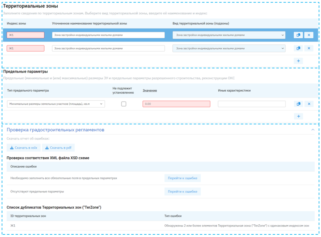
Task: Add a new territorial zone row
Action: (x=298, y=61)
